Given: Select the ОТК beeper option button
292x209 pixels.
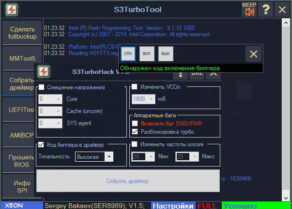Looking at the screenshot, I should 128,54.
